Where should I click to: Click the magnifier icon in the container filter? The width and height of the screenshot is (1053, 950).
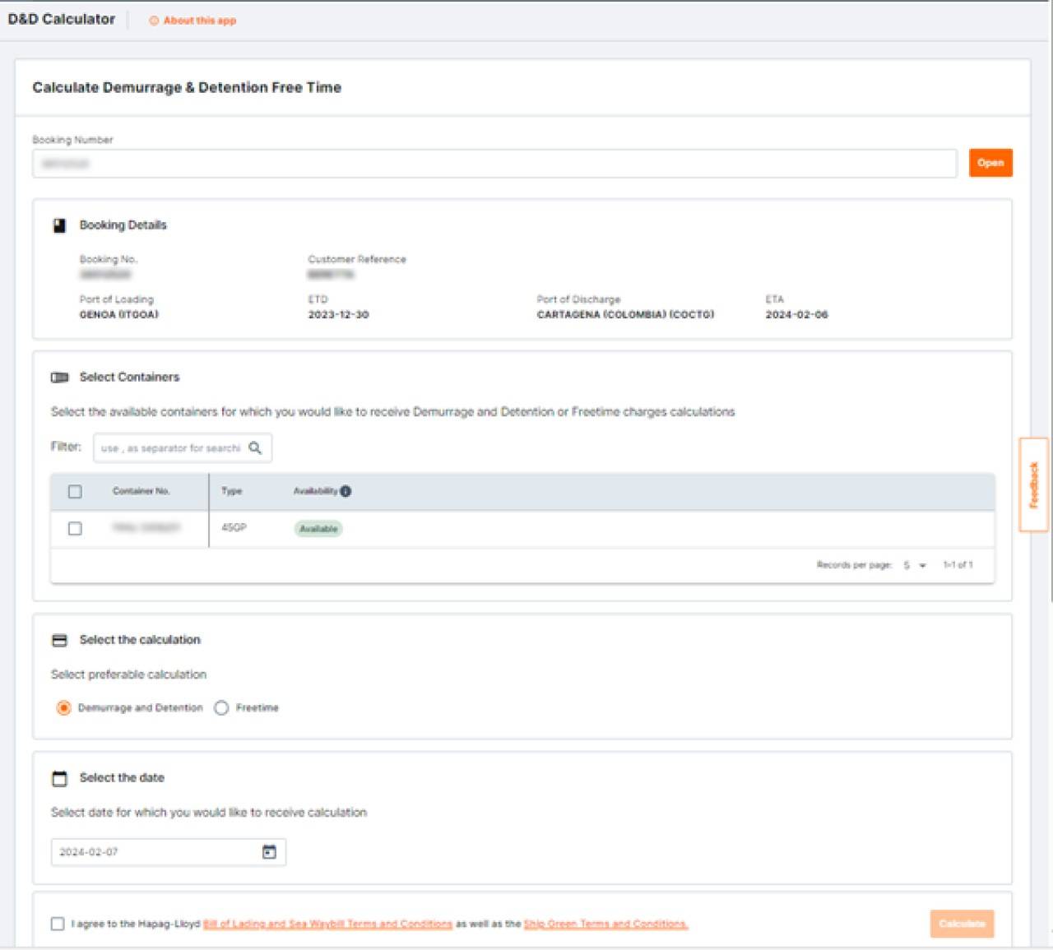256,448
